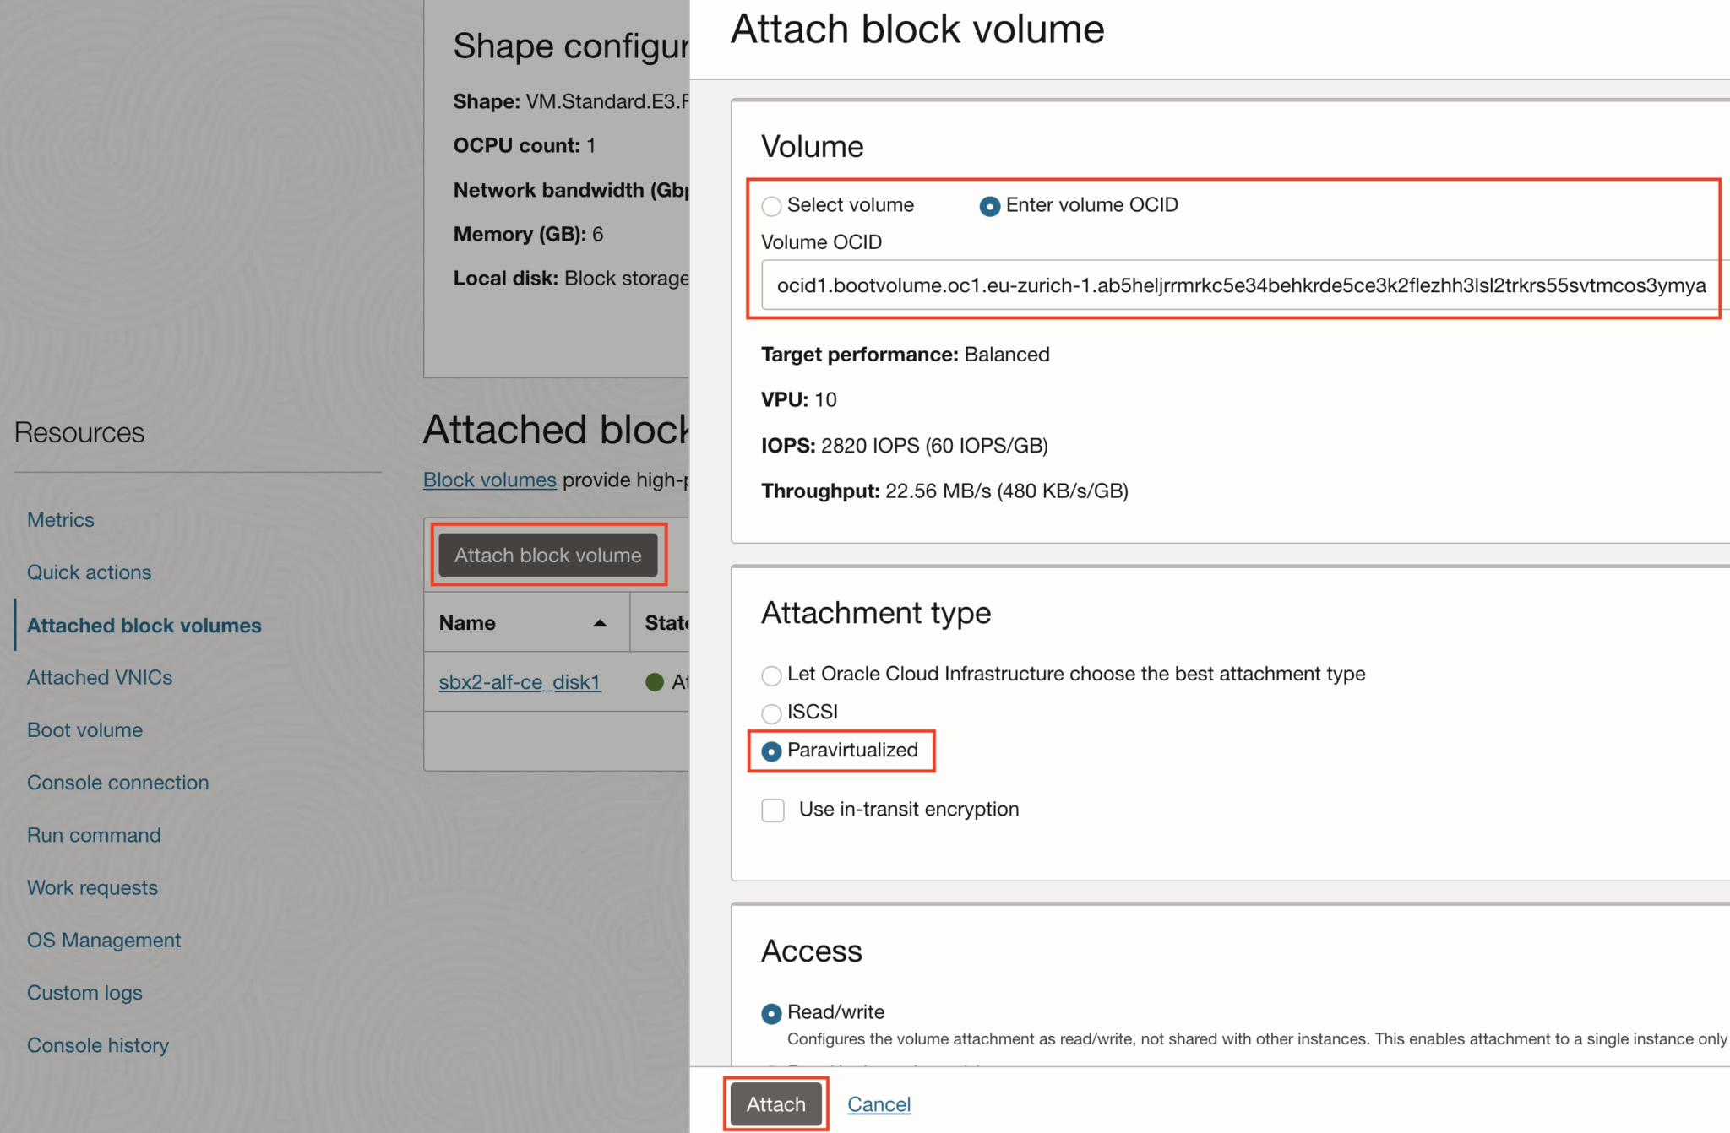Select ISCSI attachment type
The image size is (1730, 1133).
pyautogui.click(x=771, y=713)
